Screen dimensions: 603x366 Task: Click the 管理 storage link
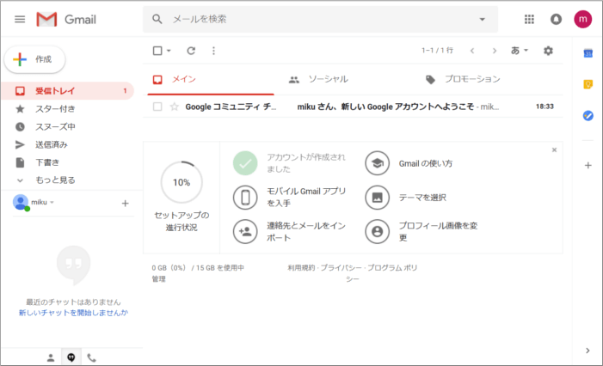[159, 279]
